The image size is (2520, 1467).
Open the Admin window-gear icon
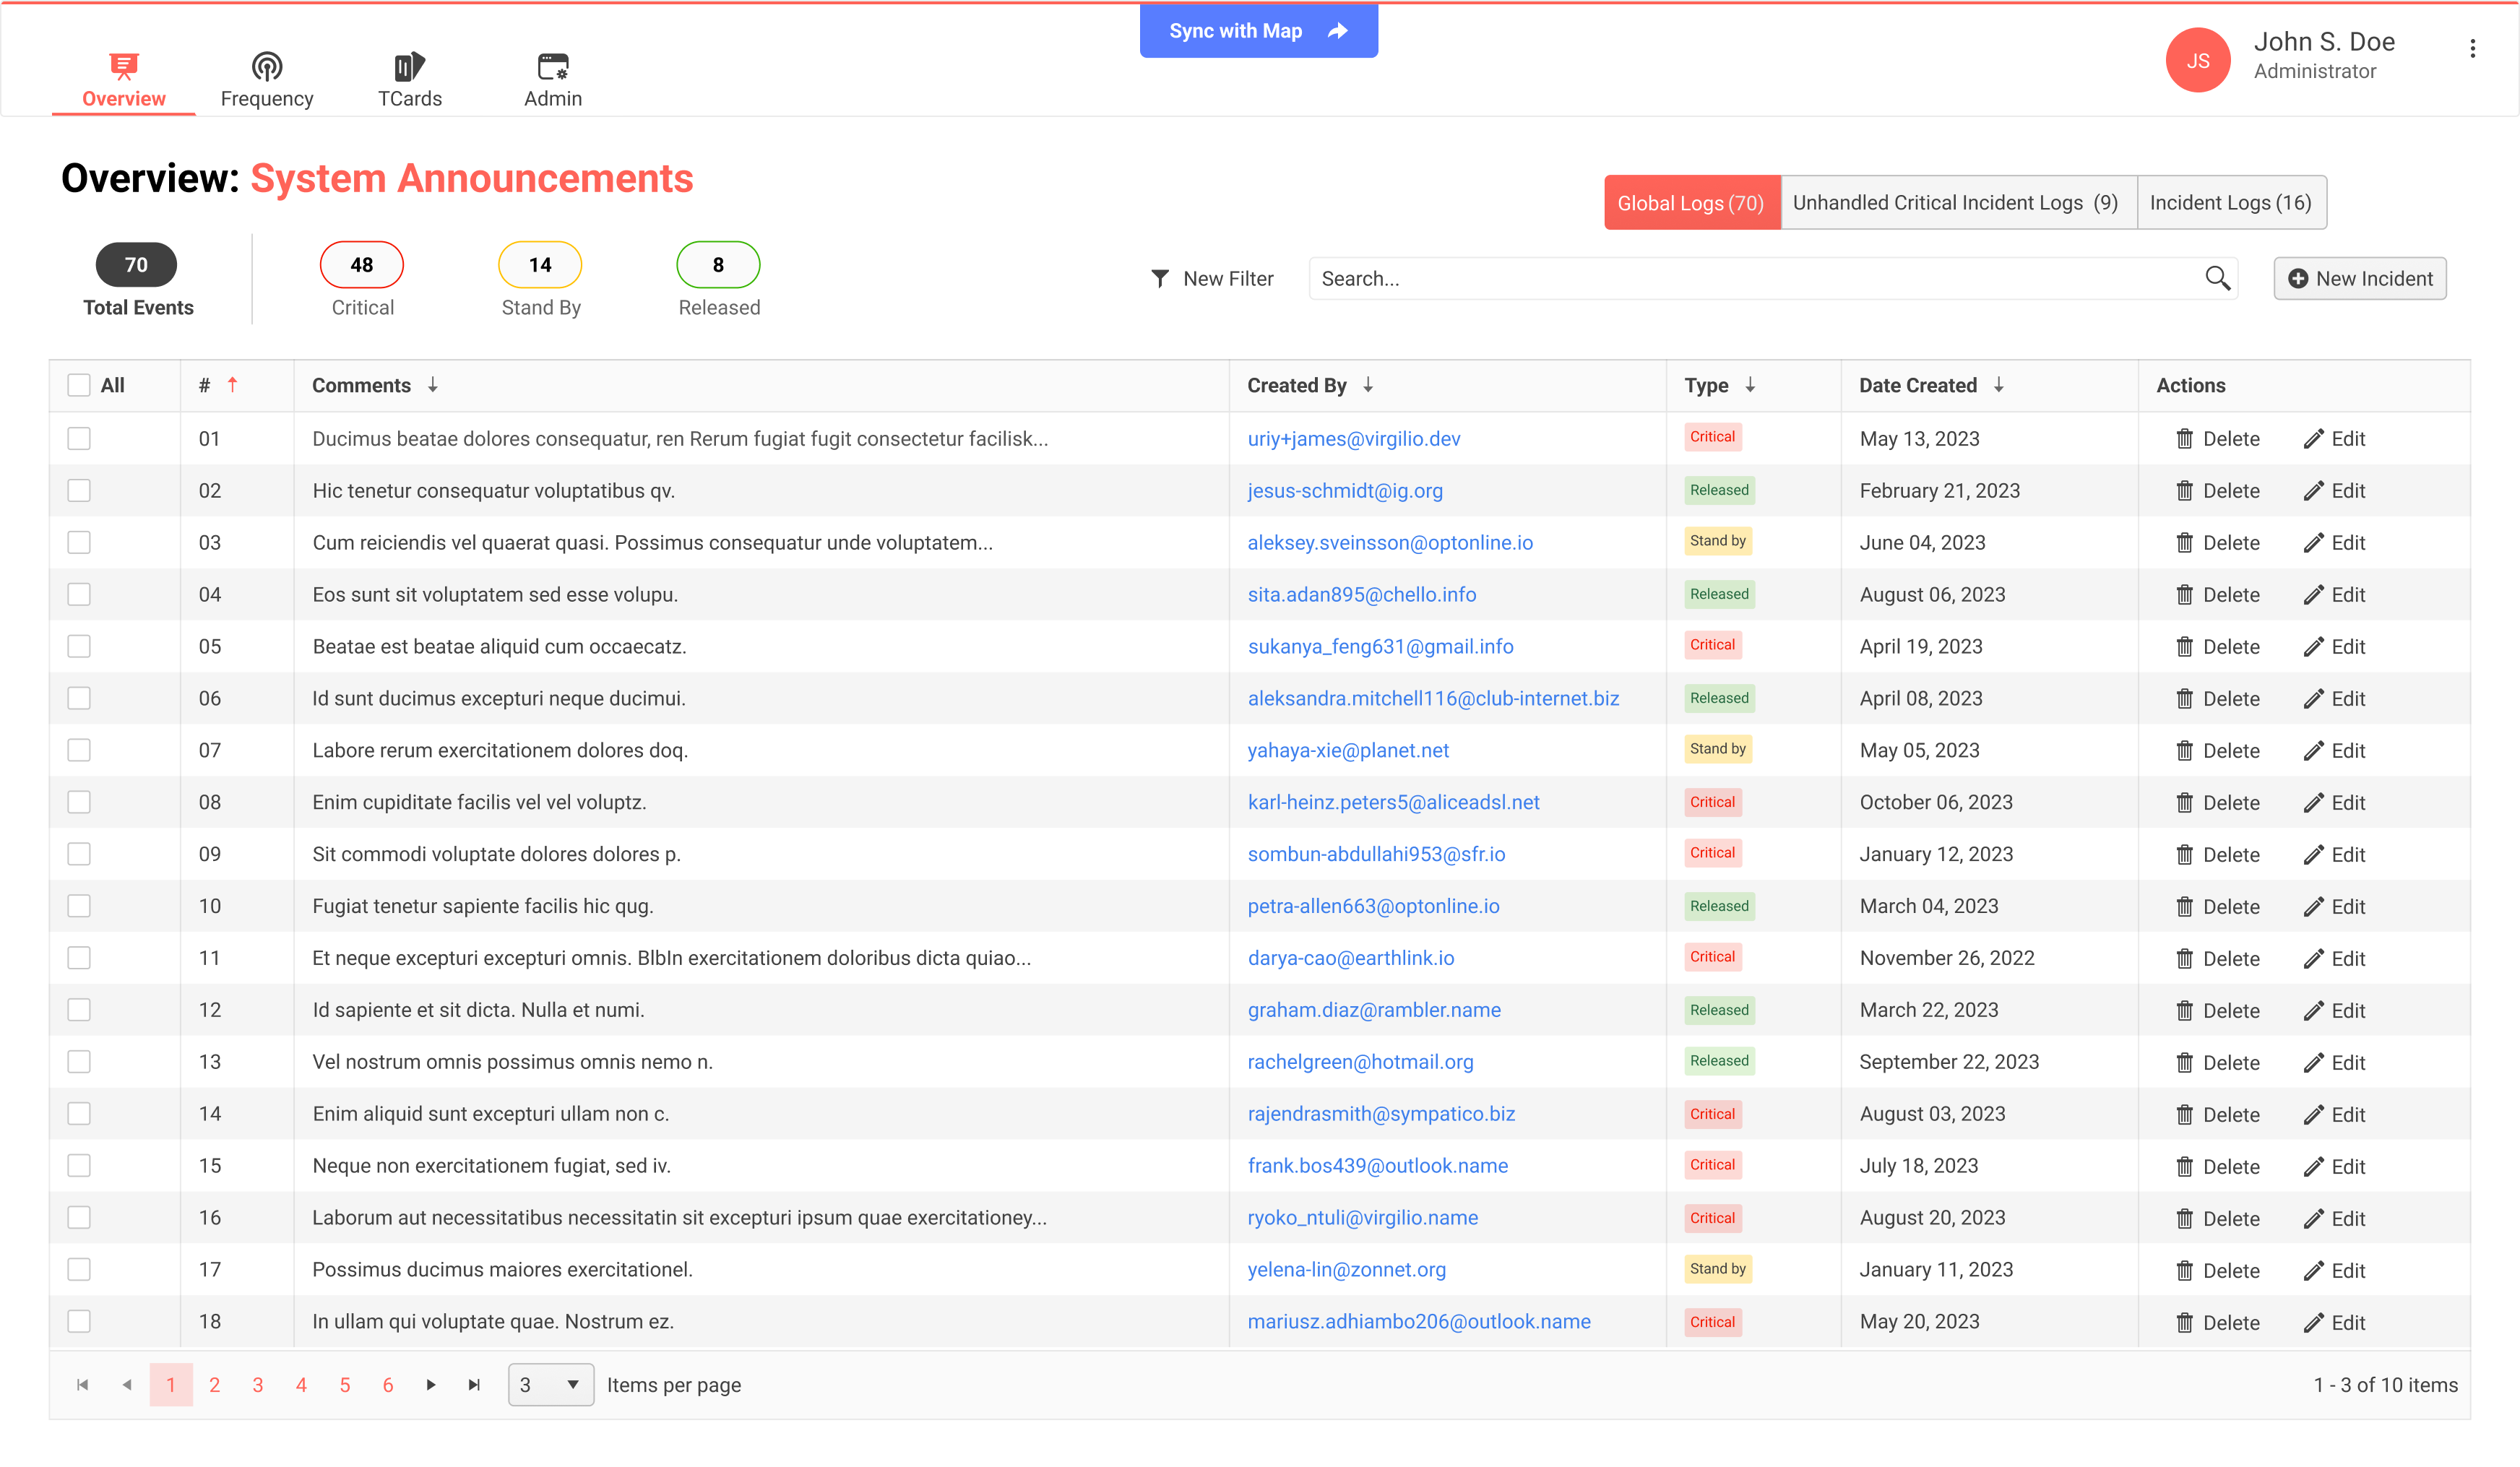pyautogui.click(x=552, y=67)
